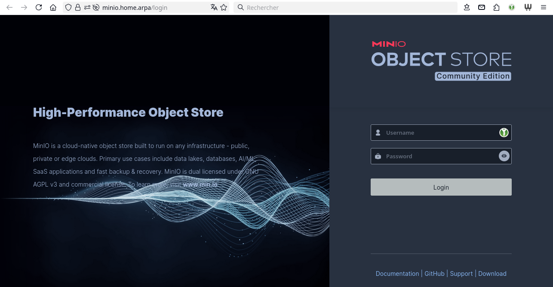Open the tracking protection shield panel

point(68,7)
